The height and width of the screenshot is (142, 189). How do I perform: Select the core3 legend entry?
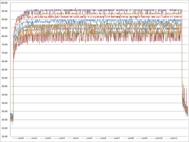coord(59,138)
